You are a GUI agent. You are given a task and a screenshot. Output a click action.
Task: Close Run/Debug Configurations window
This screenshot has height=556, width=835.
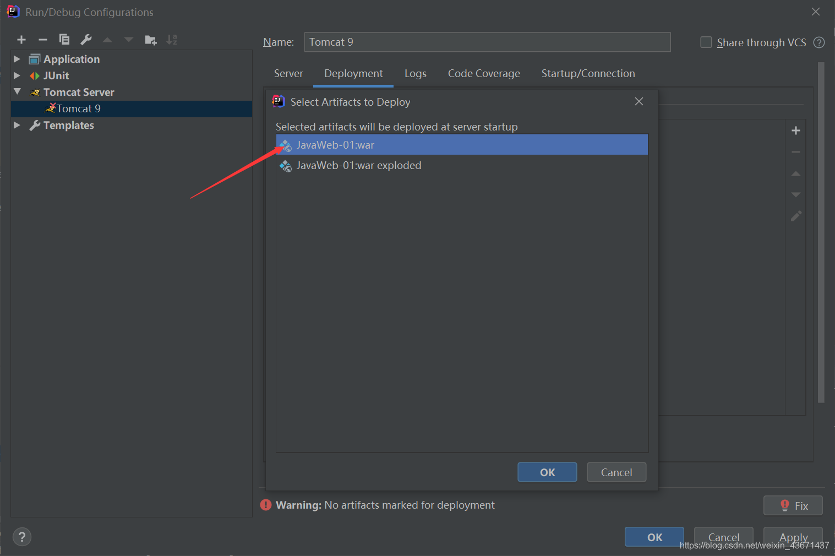(816, 12)
